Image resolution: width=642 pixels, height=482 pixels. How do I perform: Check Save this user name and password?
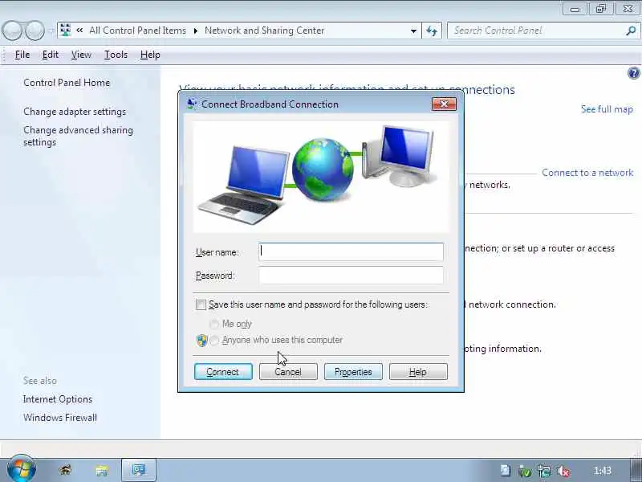click(x=201, y=304)
